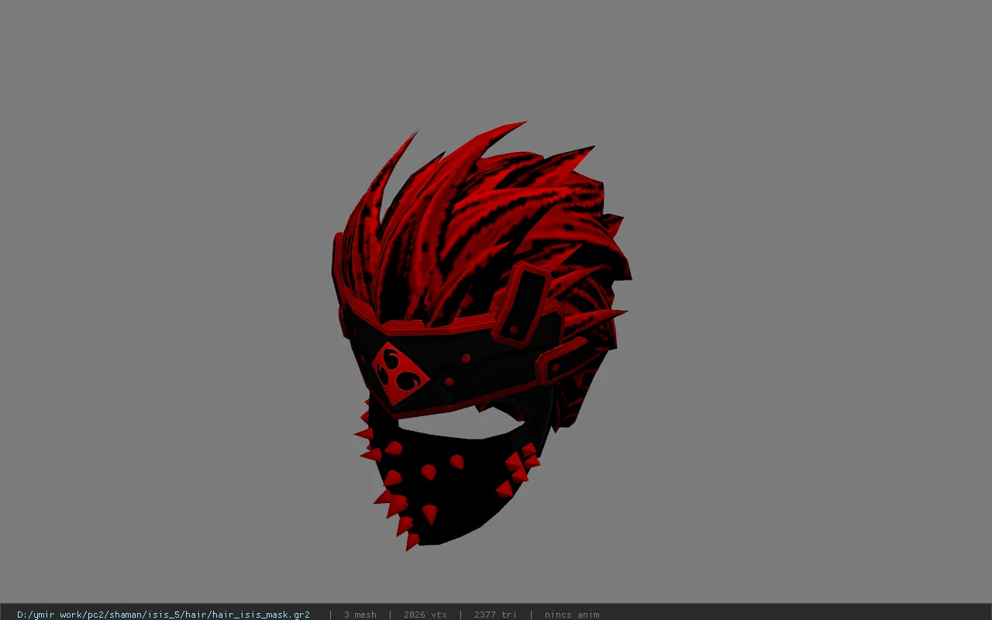The width and height of the screenshot is (992, 620).
Task: Click the '2026 vtx' vertex count
Action: pos(425,615)
